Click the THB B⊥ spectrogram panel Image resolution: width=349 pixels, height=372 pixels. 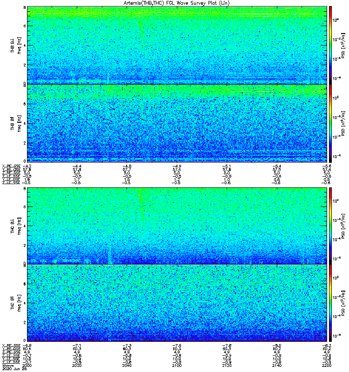[177, 45]
